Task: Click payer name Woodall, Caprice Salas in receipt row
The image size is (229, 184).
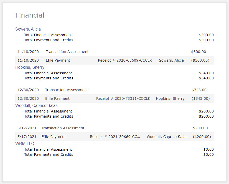Action: coord(167,137)
